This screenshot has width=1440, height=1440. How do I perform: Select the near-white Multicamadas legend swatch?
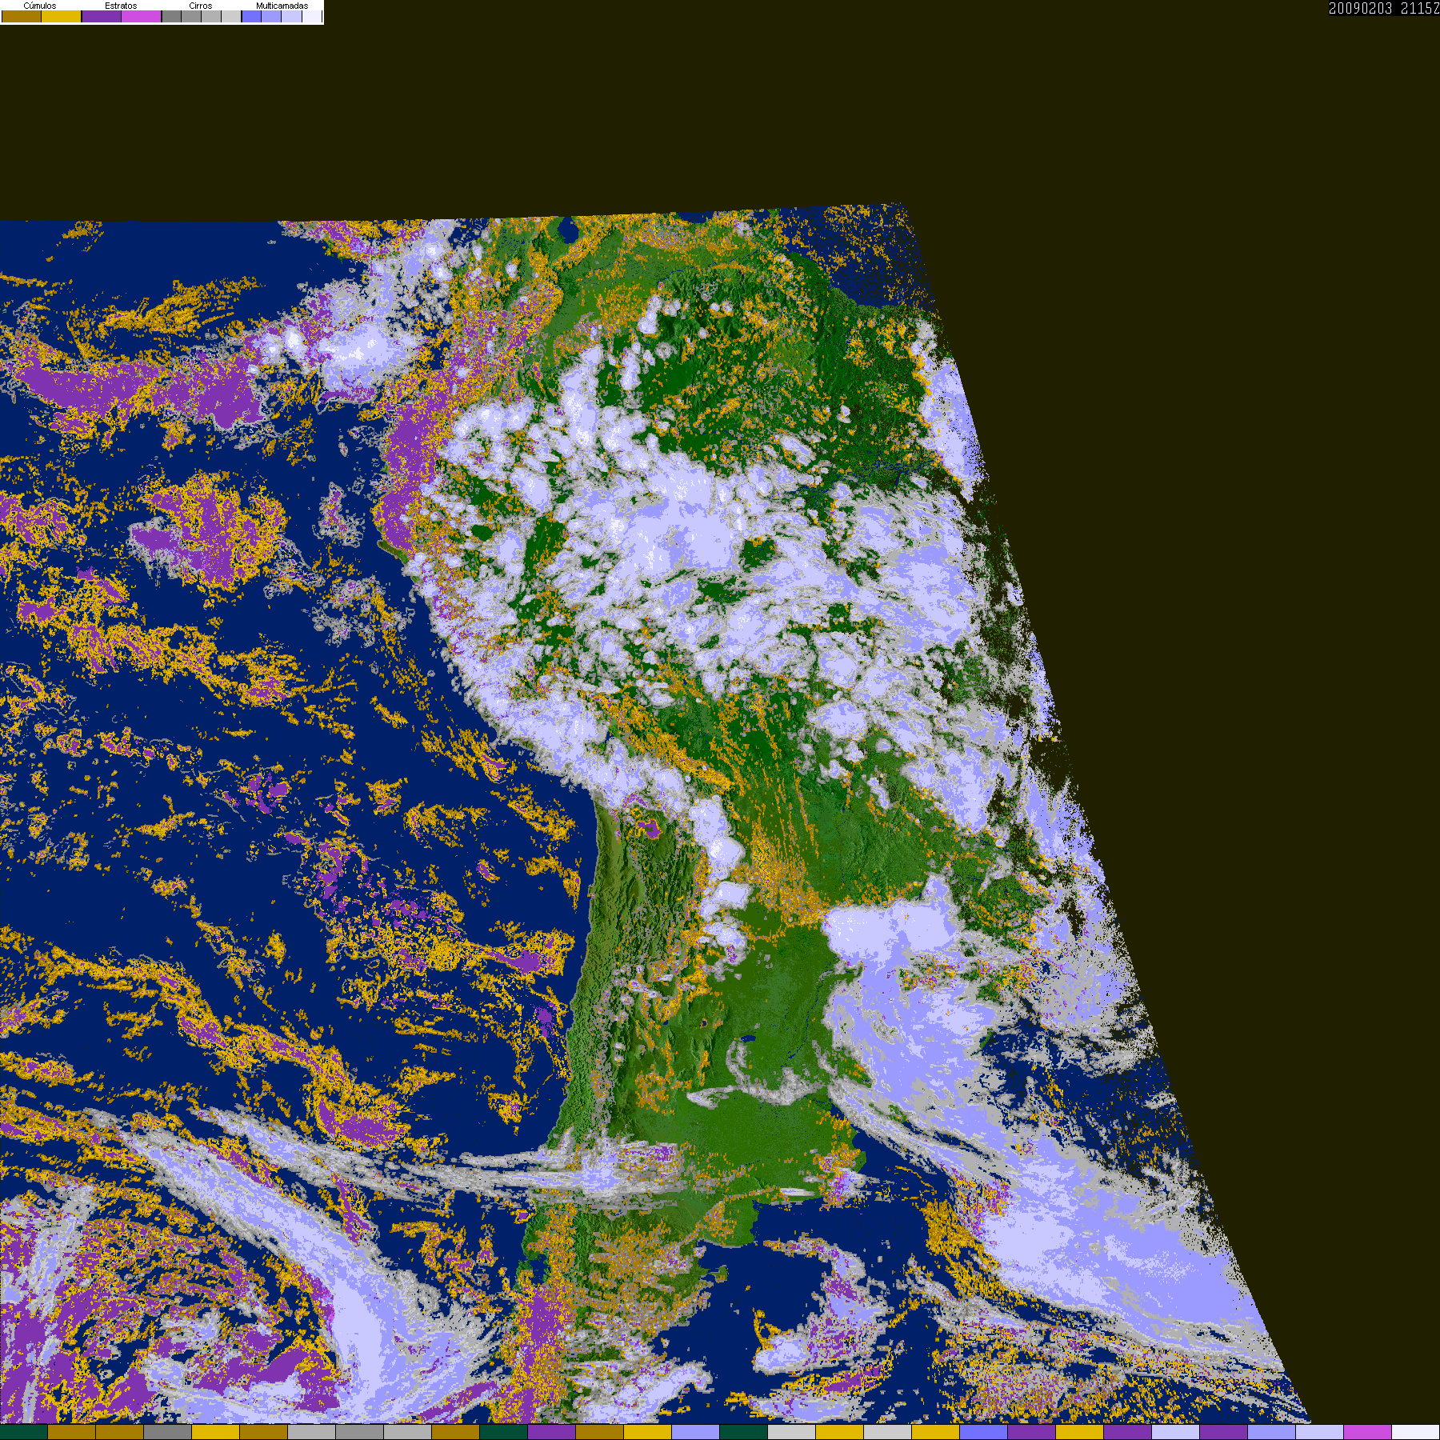click(312, 16)
